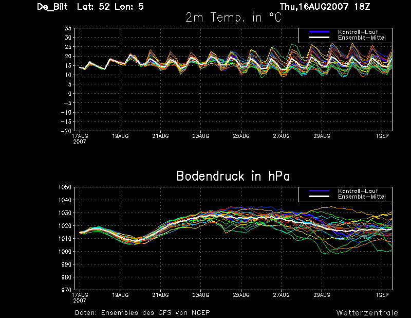411x318 pixels.
Task: Click the blue Kontroll-Lauf swatch in pressure legend
Action: pyautogui.click(x=319, y=190)
